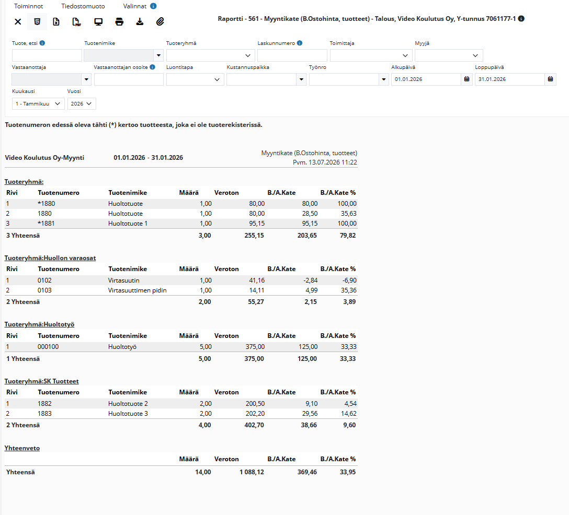Choose the PDF file format icon
Image resolution: width=569 pixels, height=515 pixels.
pos(76,22)
